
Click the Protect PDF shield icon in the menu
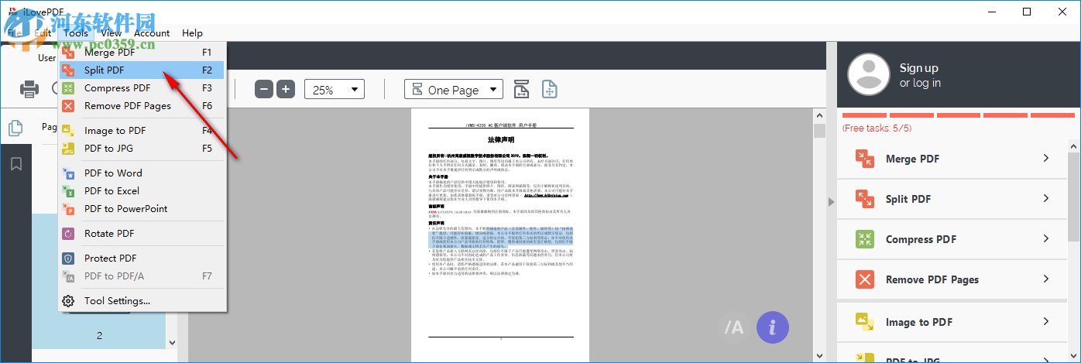(x=68, y=259)
